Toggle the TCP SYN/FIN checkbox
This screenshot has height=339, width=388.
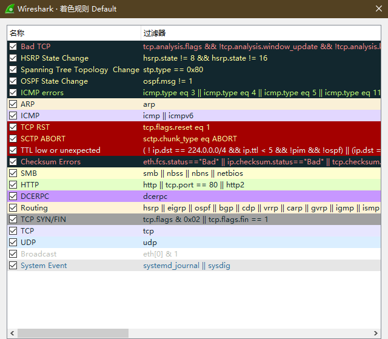pos(13,220)
